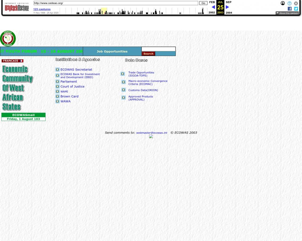
Task: Click bullet icon beside ECOWAS Secretariat
Action: 57,69
